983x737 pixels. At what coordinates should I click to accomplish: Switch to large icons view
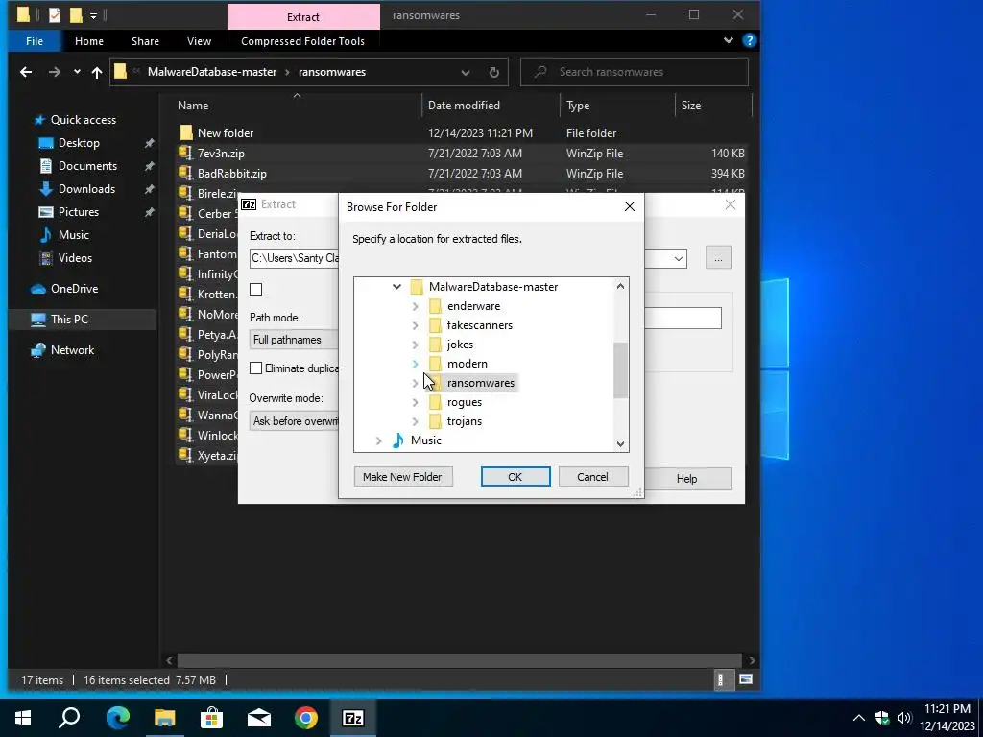745,679
